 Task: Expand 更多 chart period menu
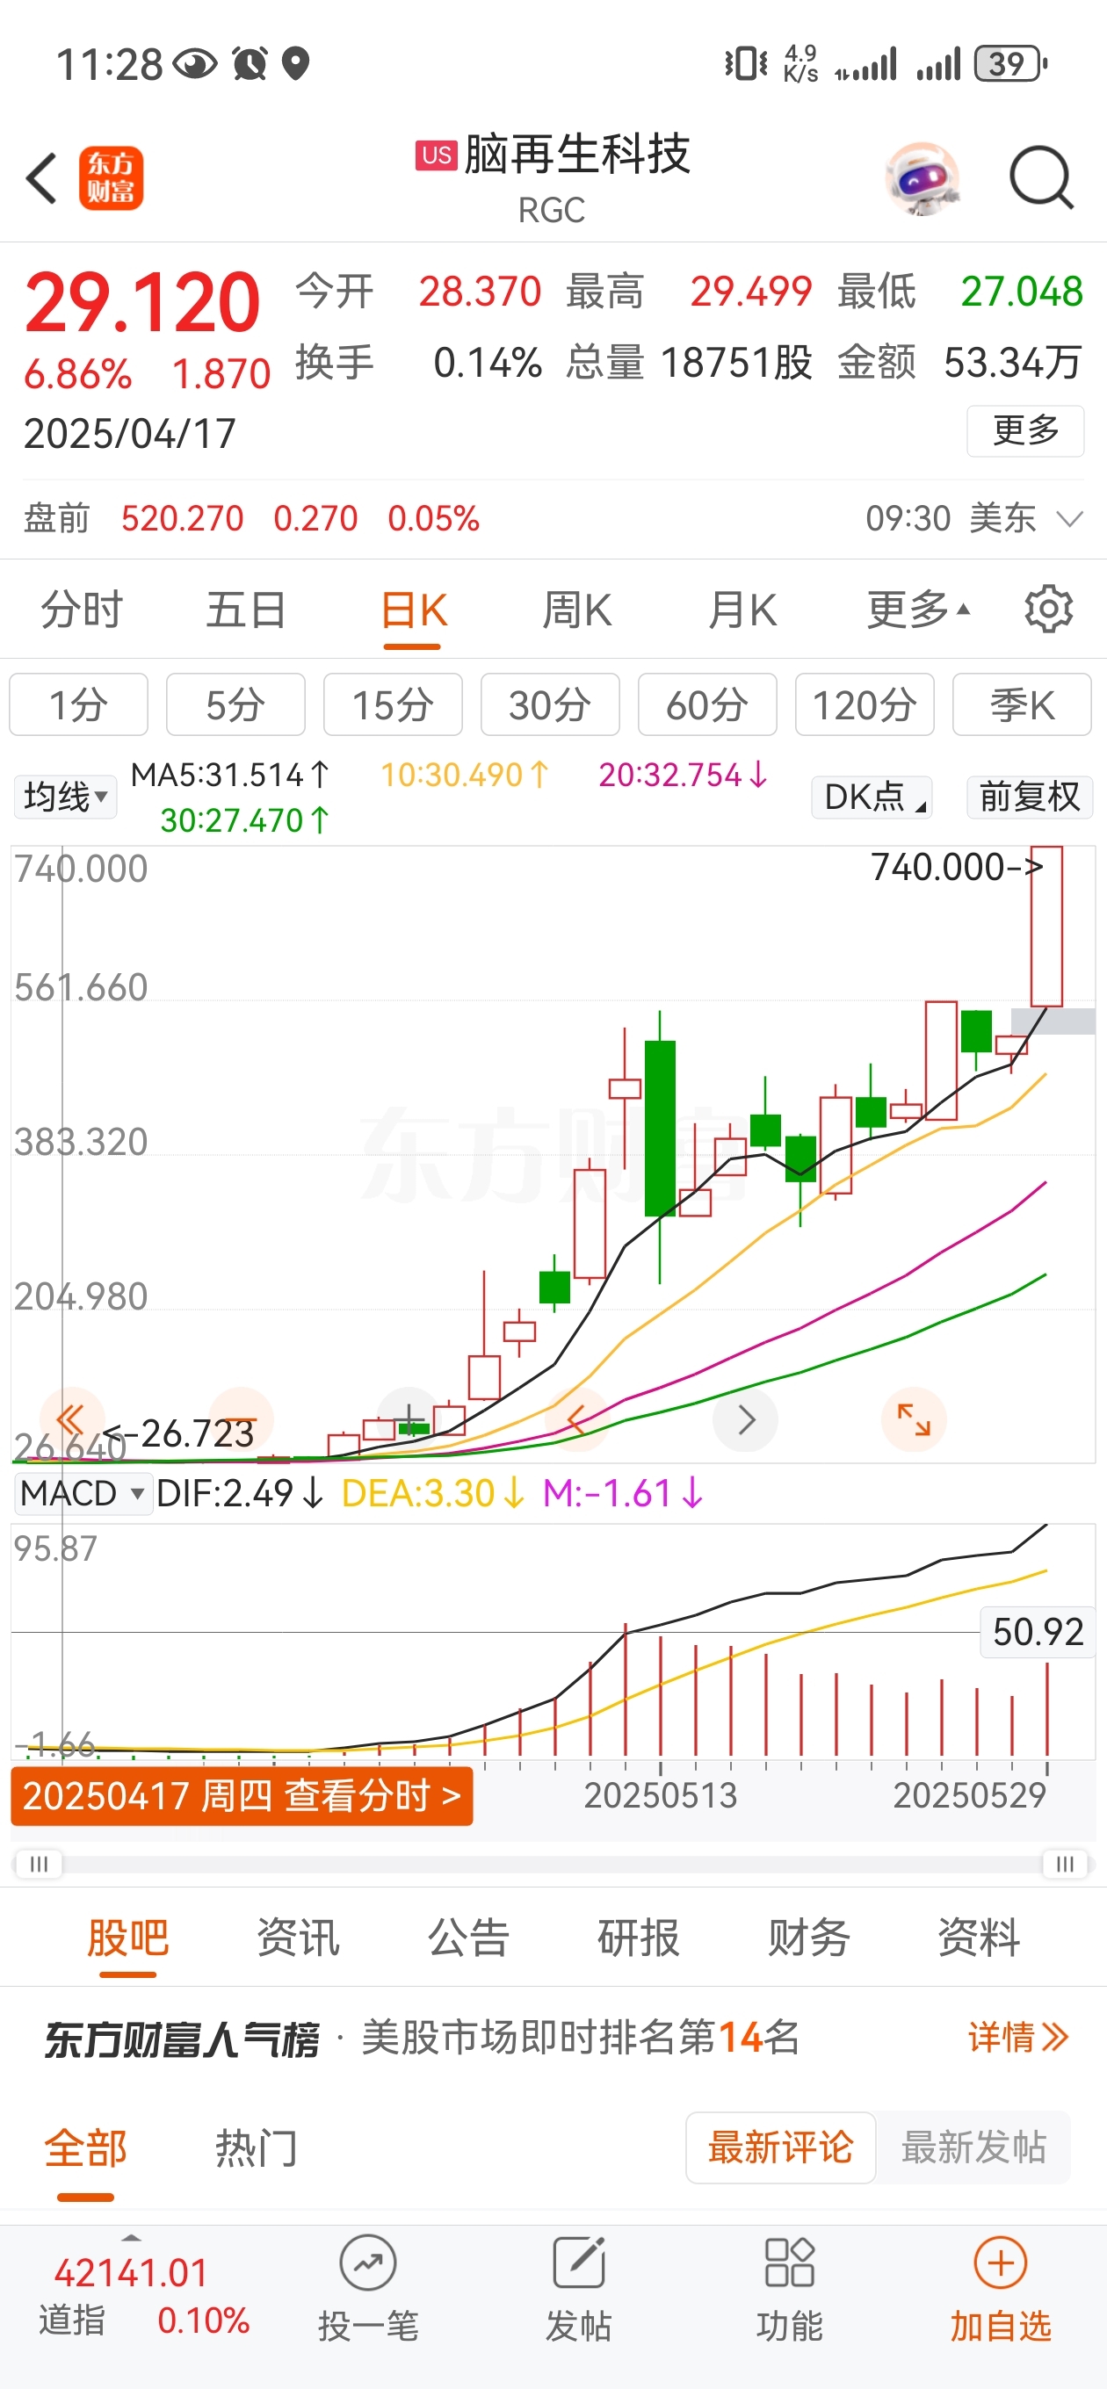click(x=918, y=610)
